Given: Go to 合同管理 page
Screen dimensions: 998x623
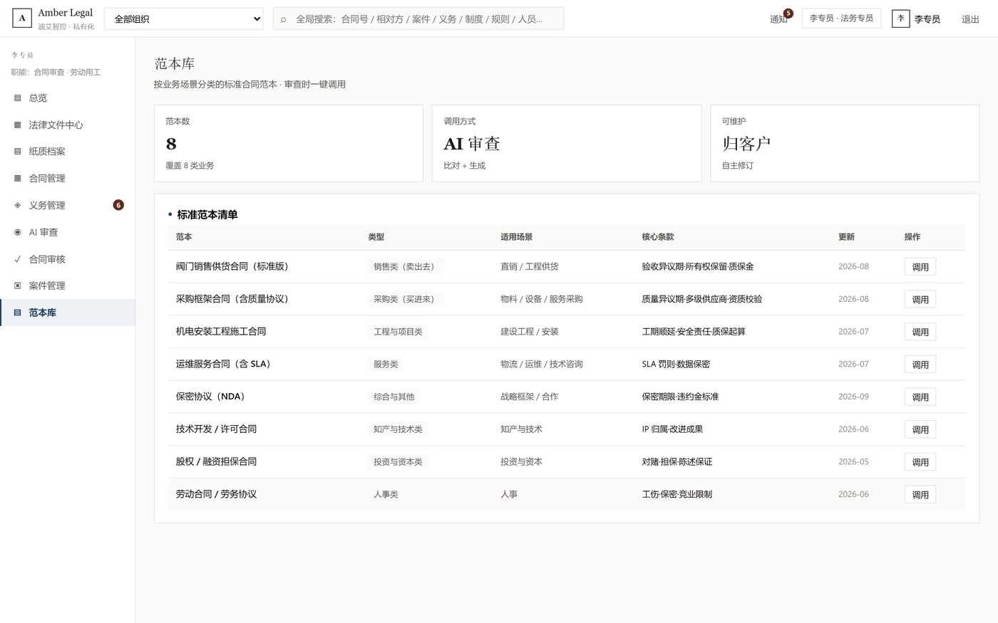Looking at the screenshot, I should click(x=68, y=178).
